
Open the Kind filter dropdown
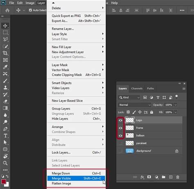[x=129, y=97]
